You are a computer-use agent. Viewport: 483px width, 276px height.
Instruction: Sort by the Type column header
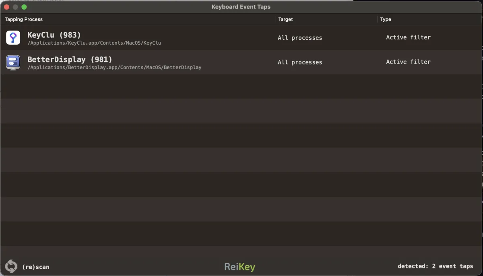pyautogui.click(x=386, y=19)
